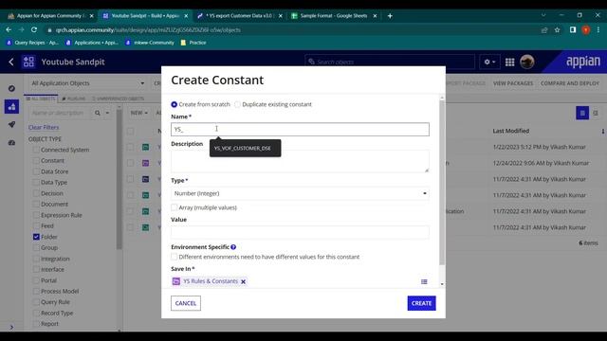Open the NEW dropdown button
The height and width of the screenshot is (341, 607).
[x=139, y=113]
